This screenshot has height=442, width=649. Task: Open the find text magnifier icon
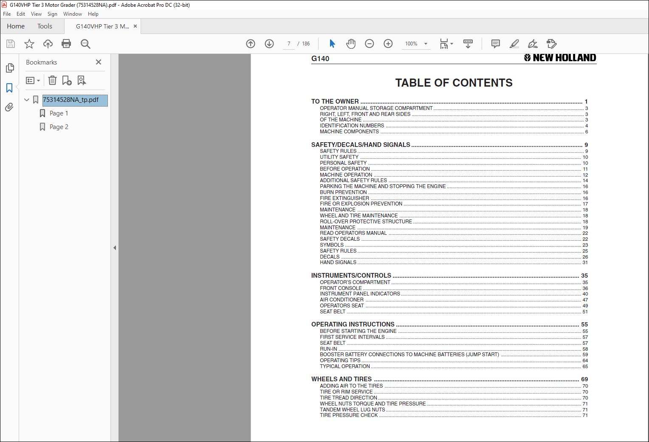coord(85,44)
